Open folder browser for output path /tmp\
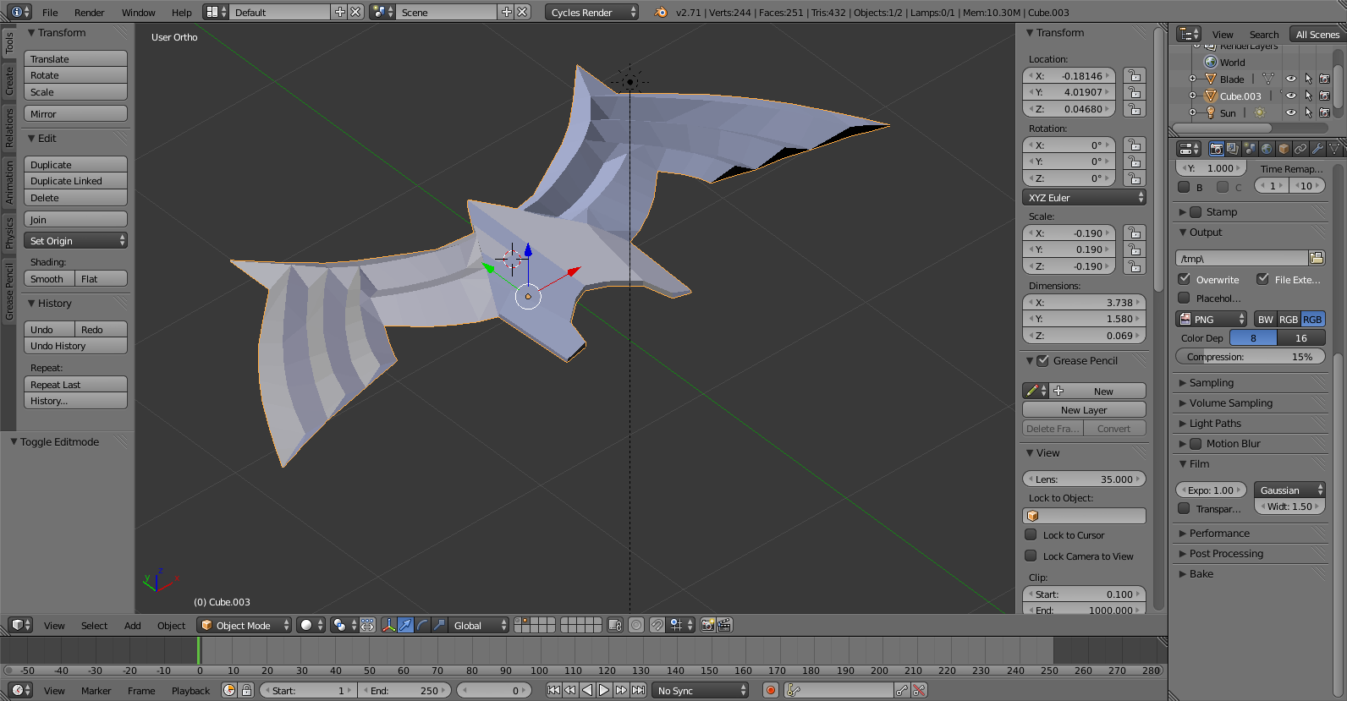This screenshot has width=1347, height=701. [x=1317, y=258]
